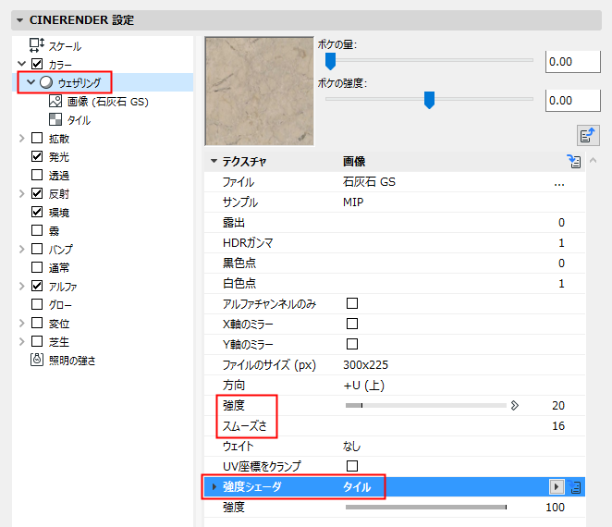Disable the アルファ channel checkbox
This screenshot has width=612, height=527.
pyautogui.click(x=37, y=286)
